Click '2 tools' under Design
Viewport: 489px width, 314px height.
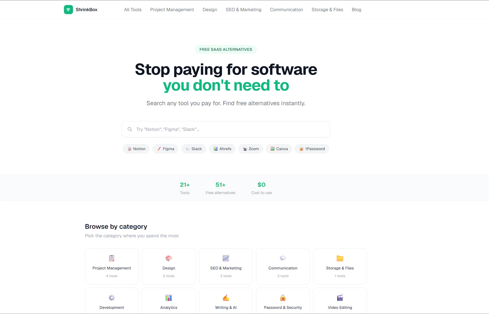169,276
